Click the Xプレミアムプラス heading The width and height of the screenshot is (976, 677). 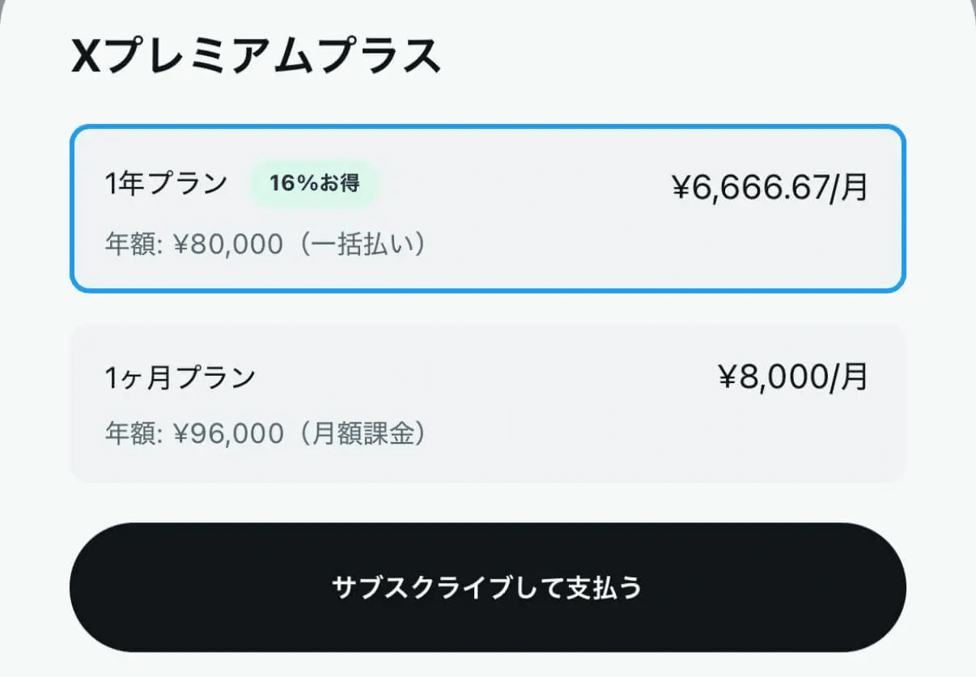[257, 58]
